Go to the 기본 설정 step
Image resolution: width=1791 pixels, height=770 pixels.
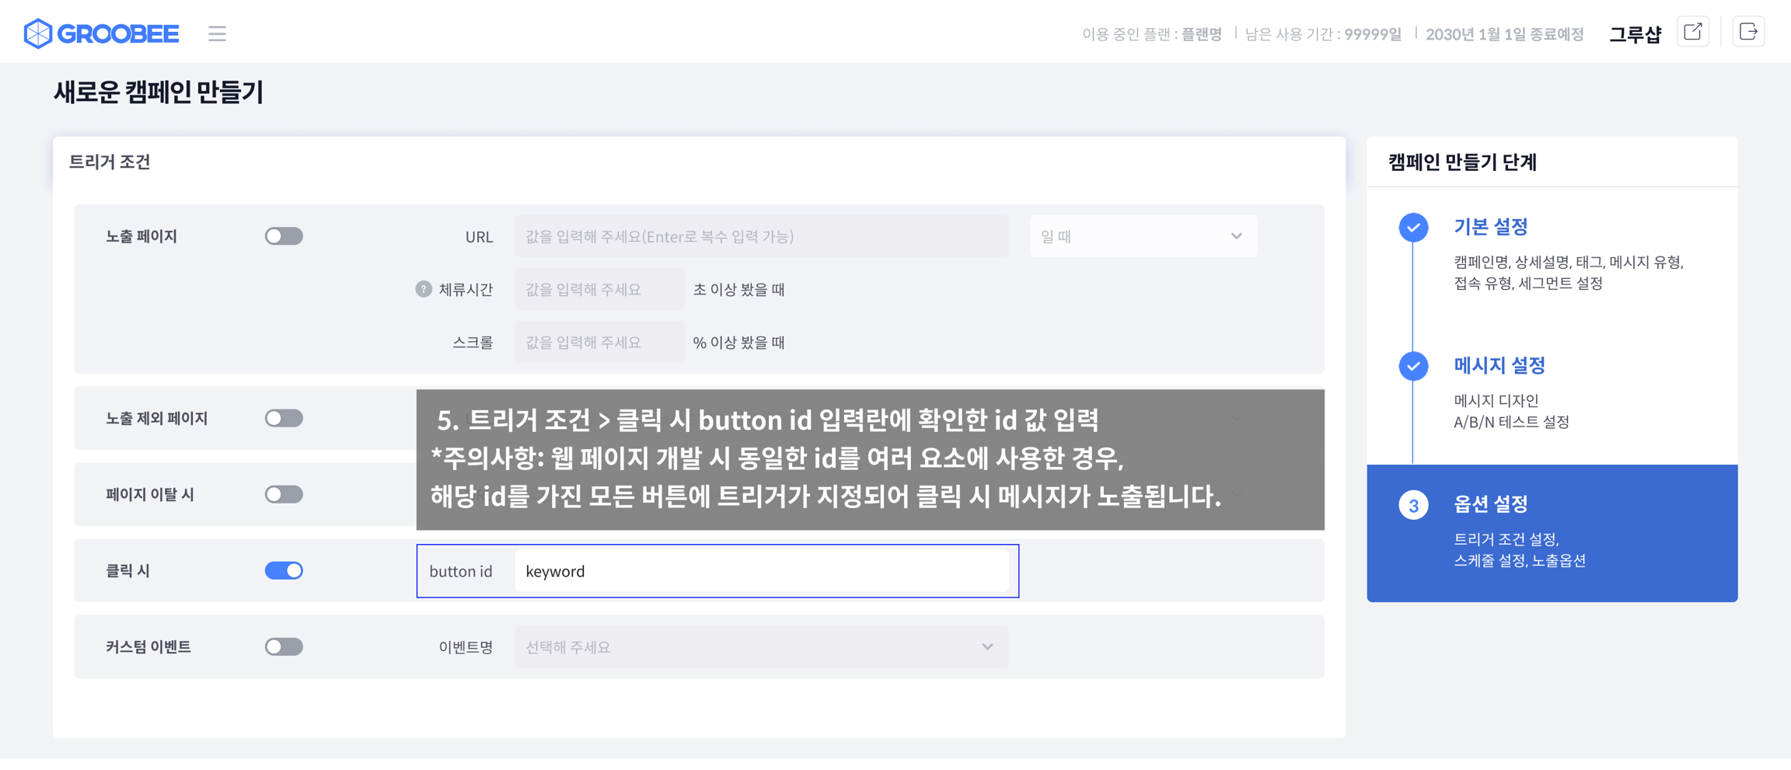(1490, 227)
